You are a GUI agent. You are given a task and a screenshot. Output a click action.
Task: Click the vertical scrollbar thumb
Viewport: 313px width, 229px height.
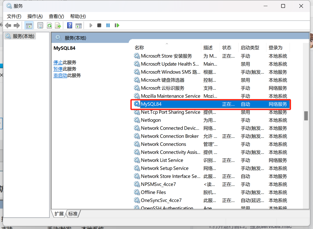pyautogui.click(x=306, y=116)
